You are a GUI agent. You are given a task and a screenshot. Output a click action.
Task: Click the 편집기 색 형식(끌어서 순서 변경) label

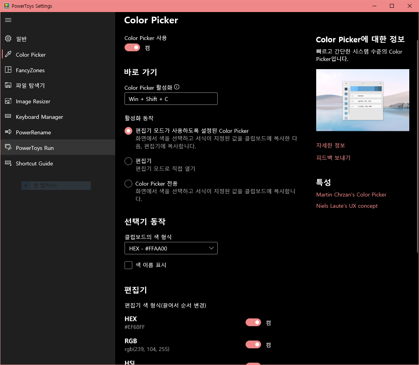coord(165,305)
